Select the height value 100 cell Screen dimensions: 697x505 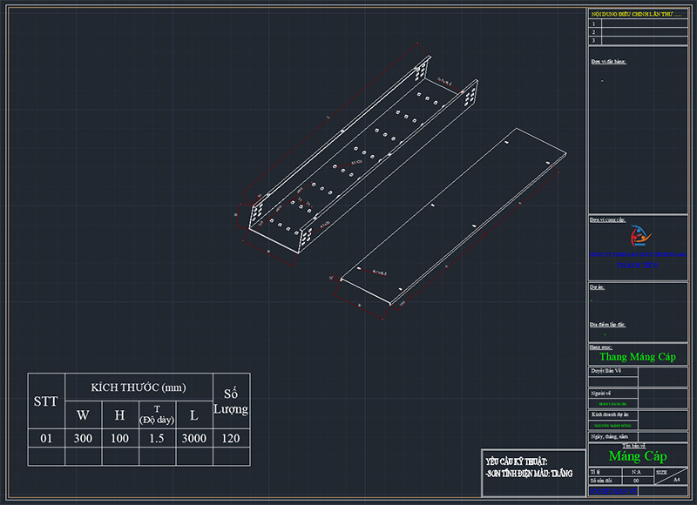(119, 438)
